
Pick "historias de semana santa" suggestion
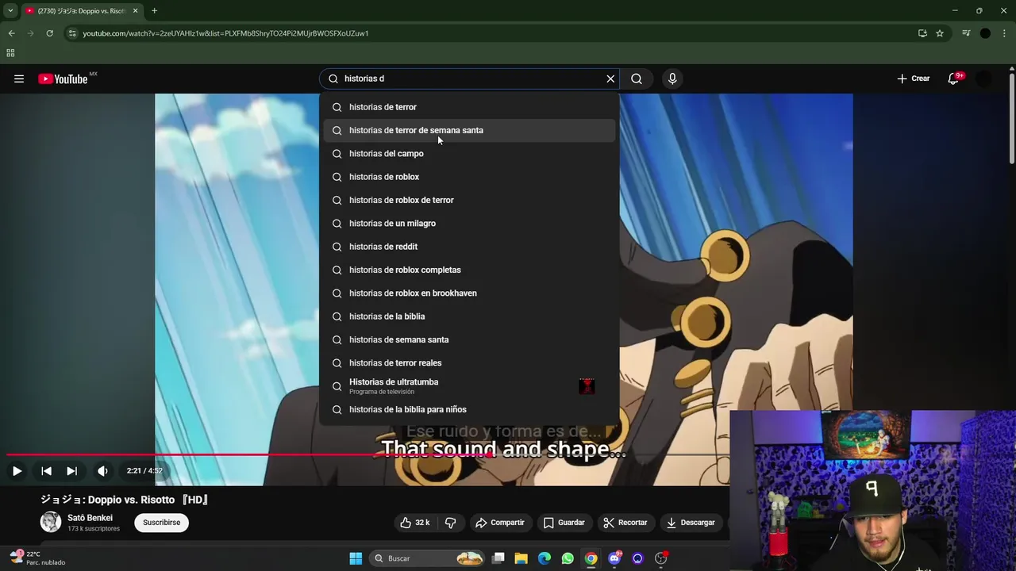469,339
